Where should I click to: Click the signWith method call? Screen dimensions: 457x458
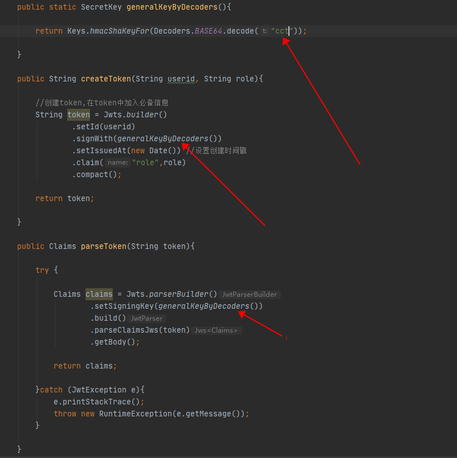point(95,138)
